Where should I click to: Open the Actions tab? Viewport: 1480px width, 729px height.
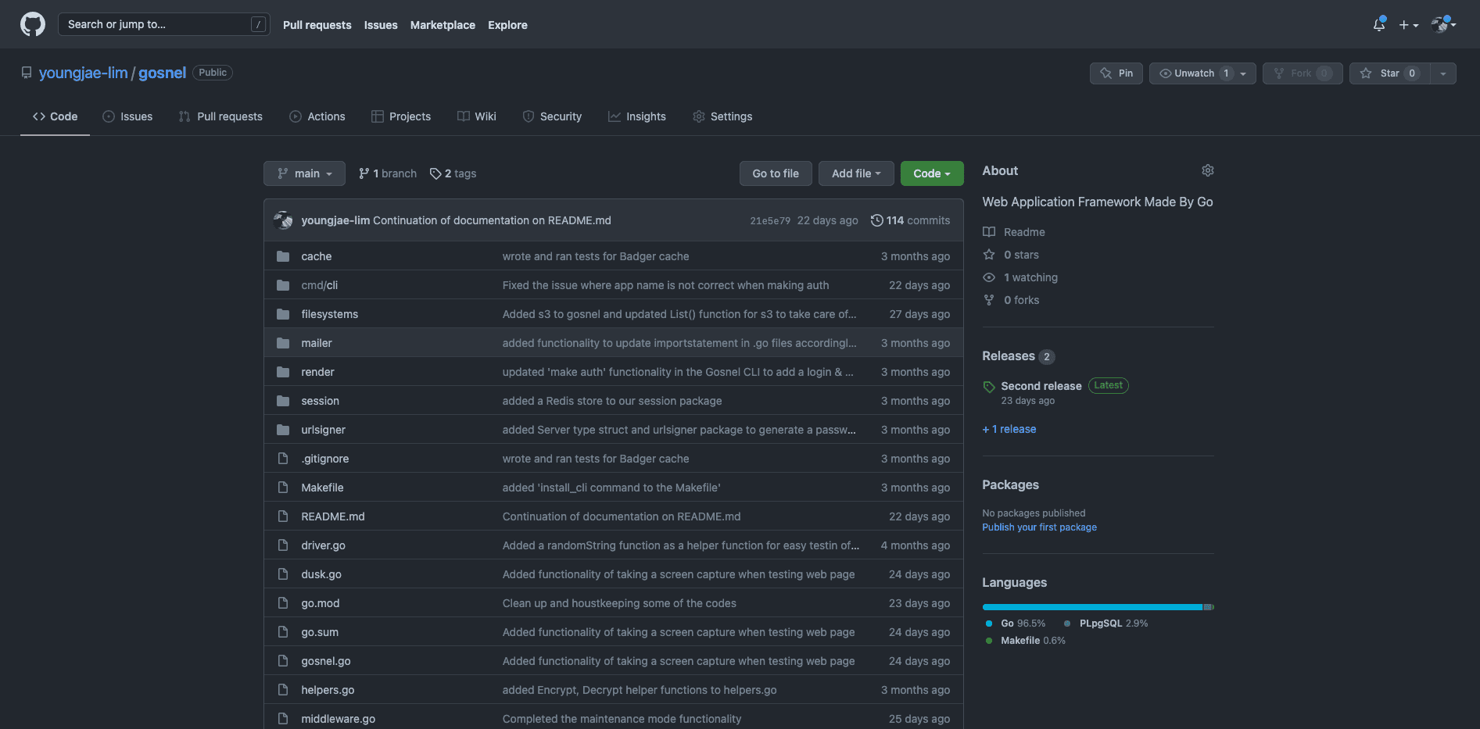click(317, 116)
